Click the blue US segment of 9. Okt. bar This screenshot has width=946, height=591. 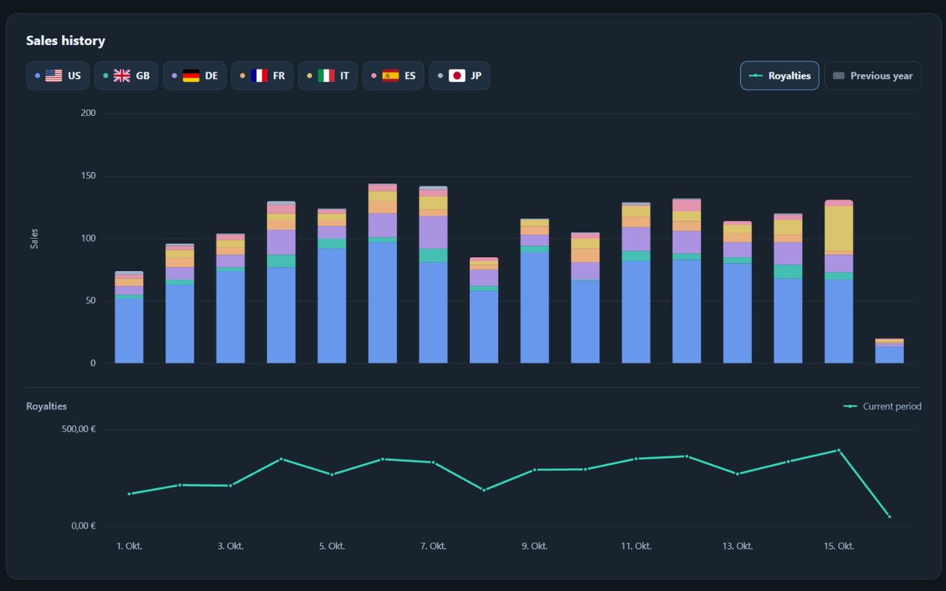coord(534,308)
